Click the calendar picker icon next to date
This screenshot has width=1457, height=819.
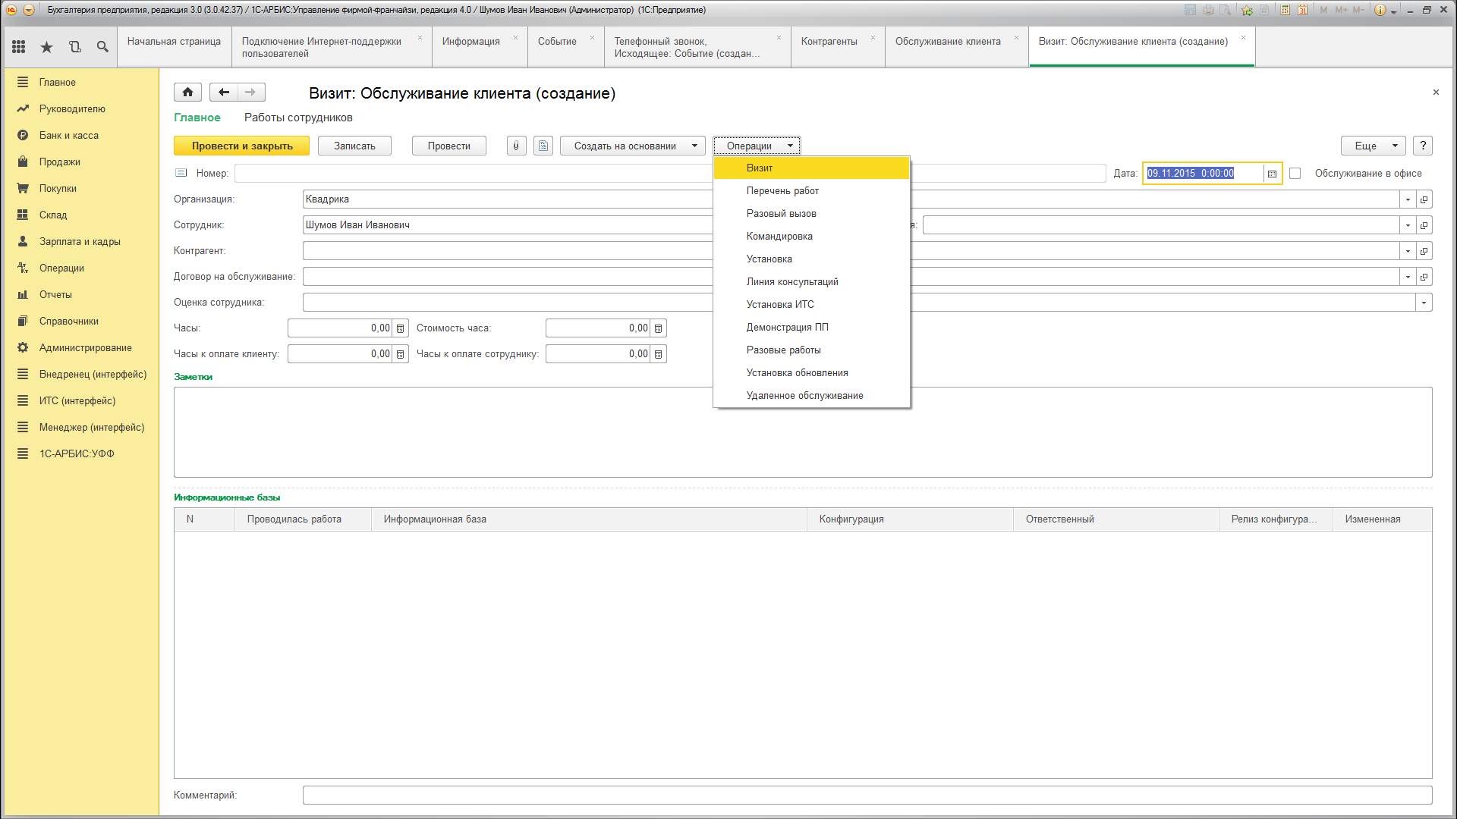pos(1272,173)
